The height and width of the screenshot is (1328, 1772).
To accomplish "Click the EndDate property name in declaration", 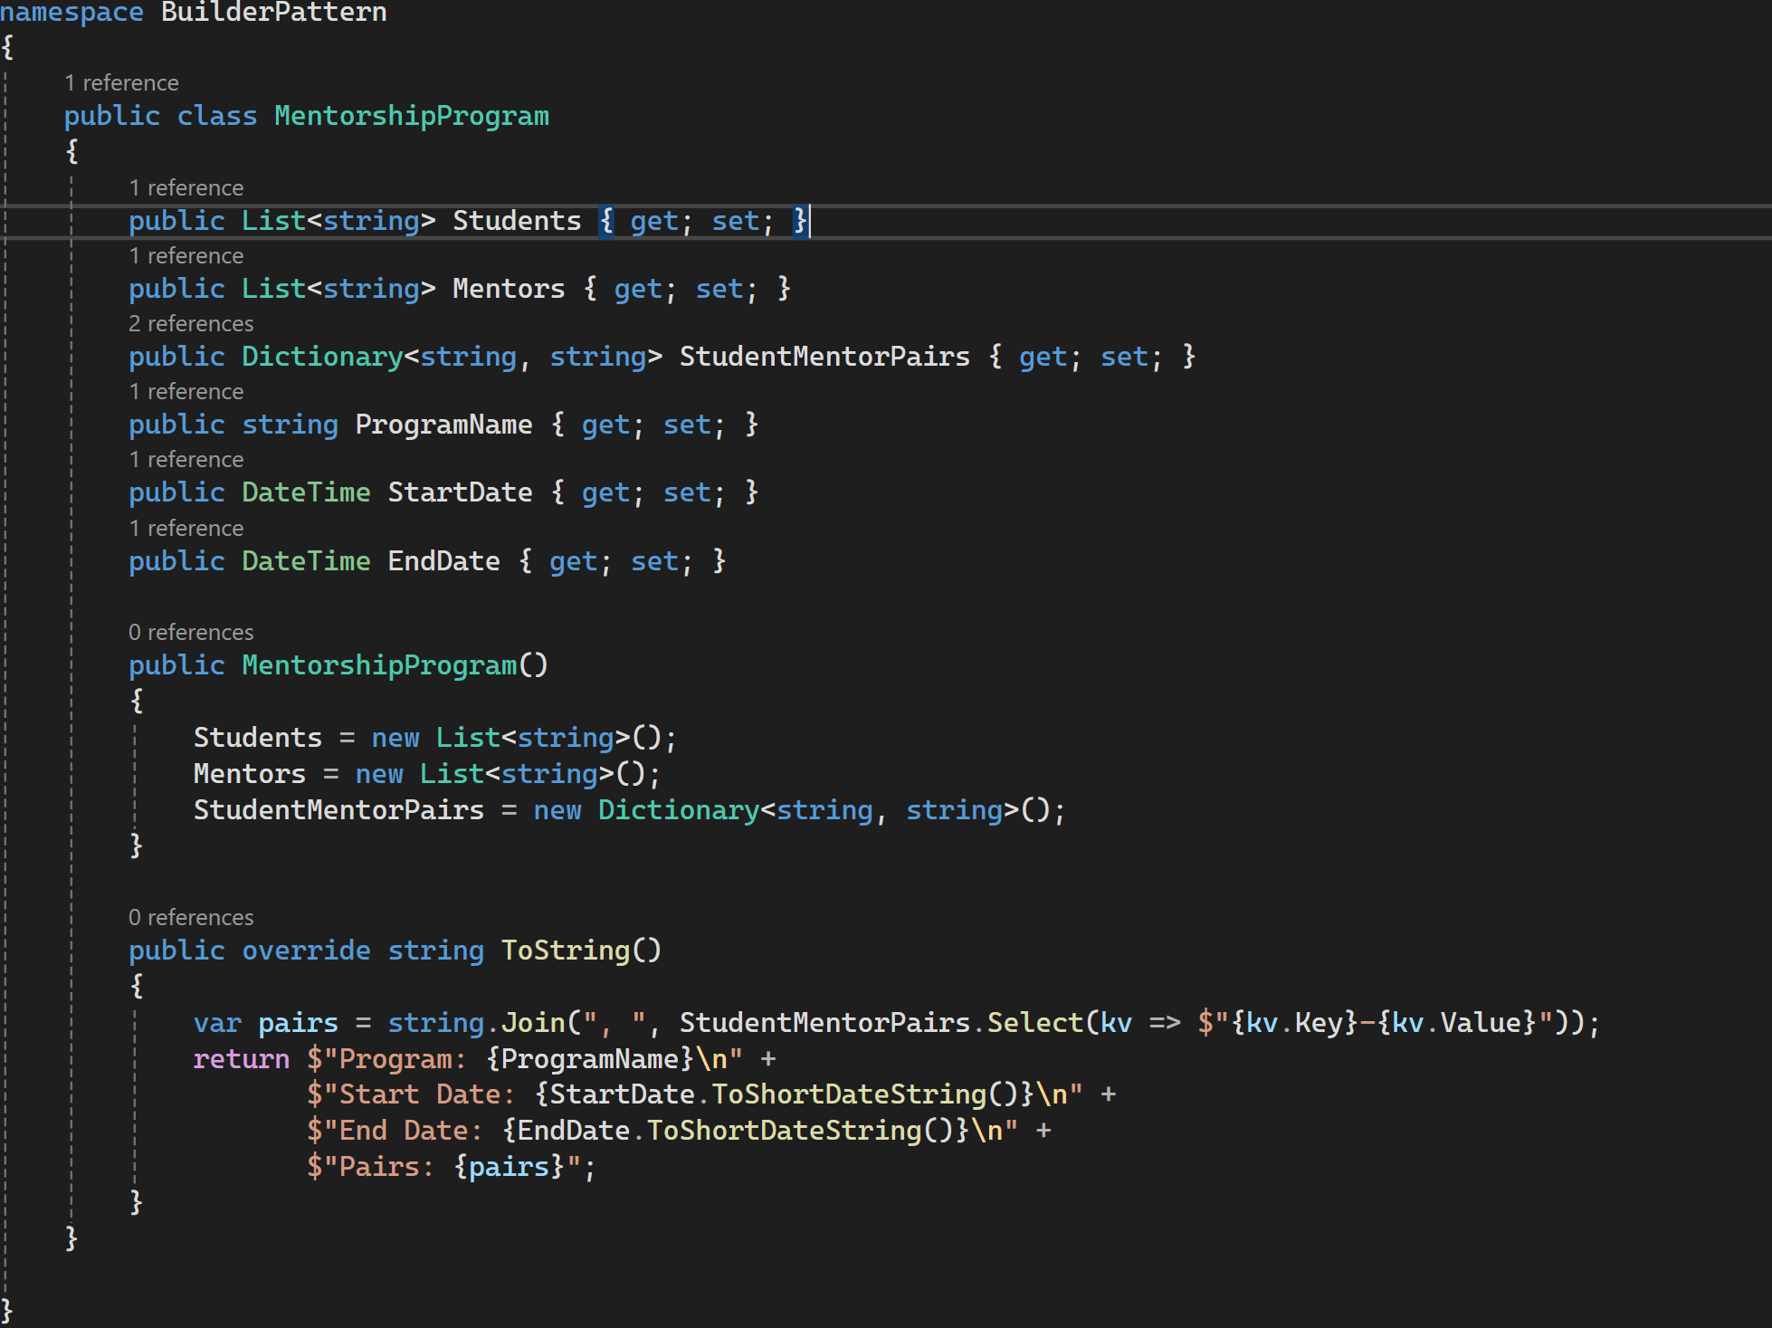I will click(443, 561).
